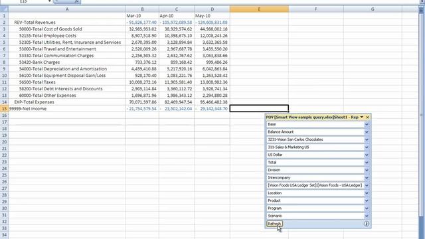Expand Vision Foods USA Ledger dropdown

367,185
